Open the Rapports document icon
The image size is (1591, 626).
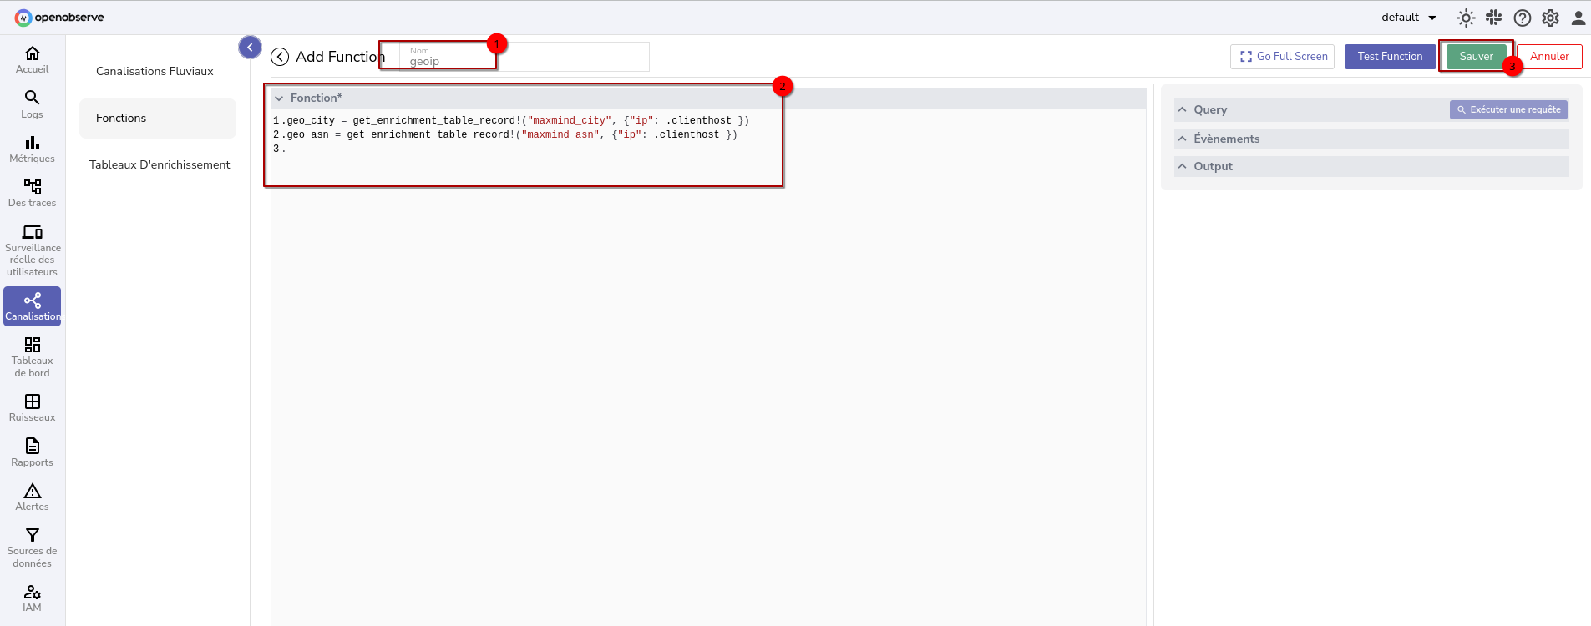pyautogui.click(x=32, y=447)
